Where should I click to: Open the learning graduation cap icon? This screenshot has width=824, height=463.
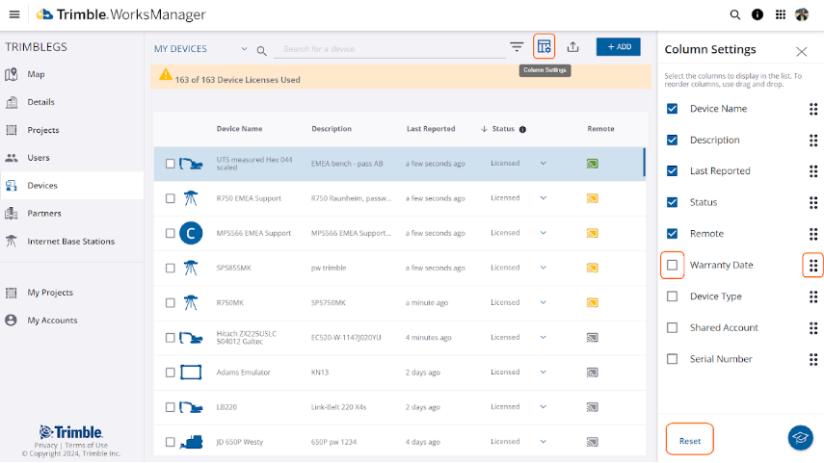point(799,437)
